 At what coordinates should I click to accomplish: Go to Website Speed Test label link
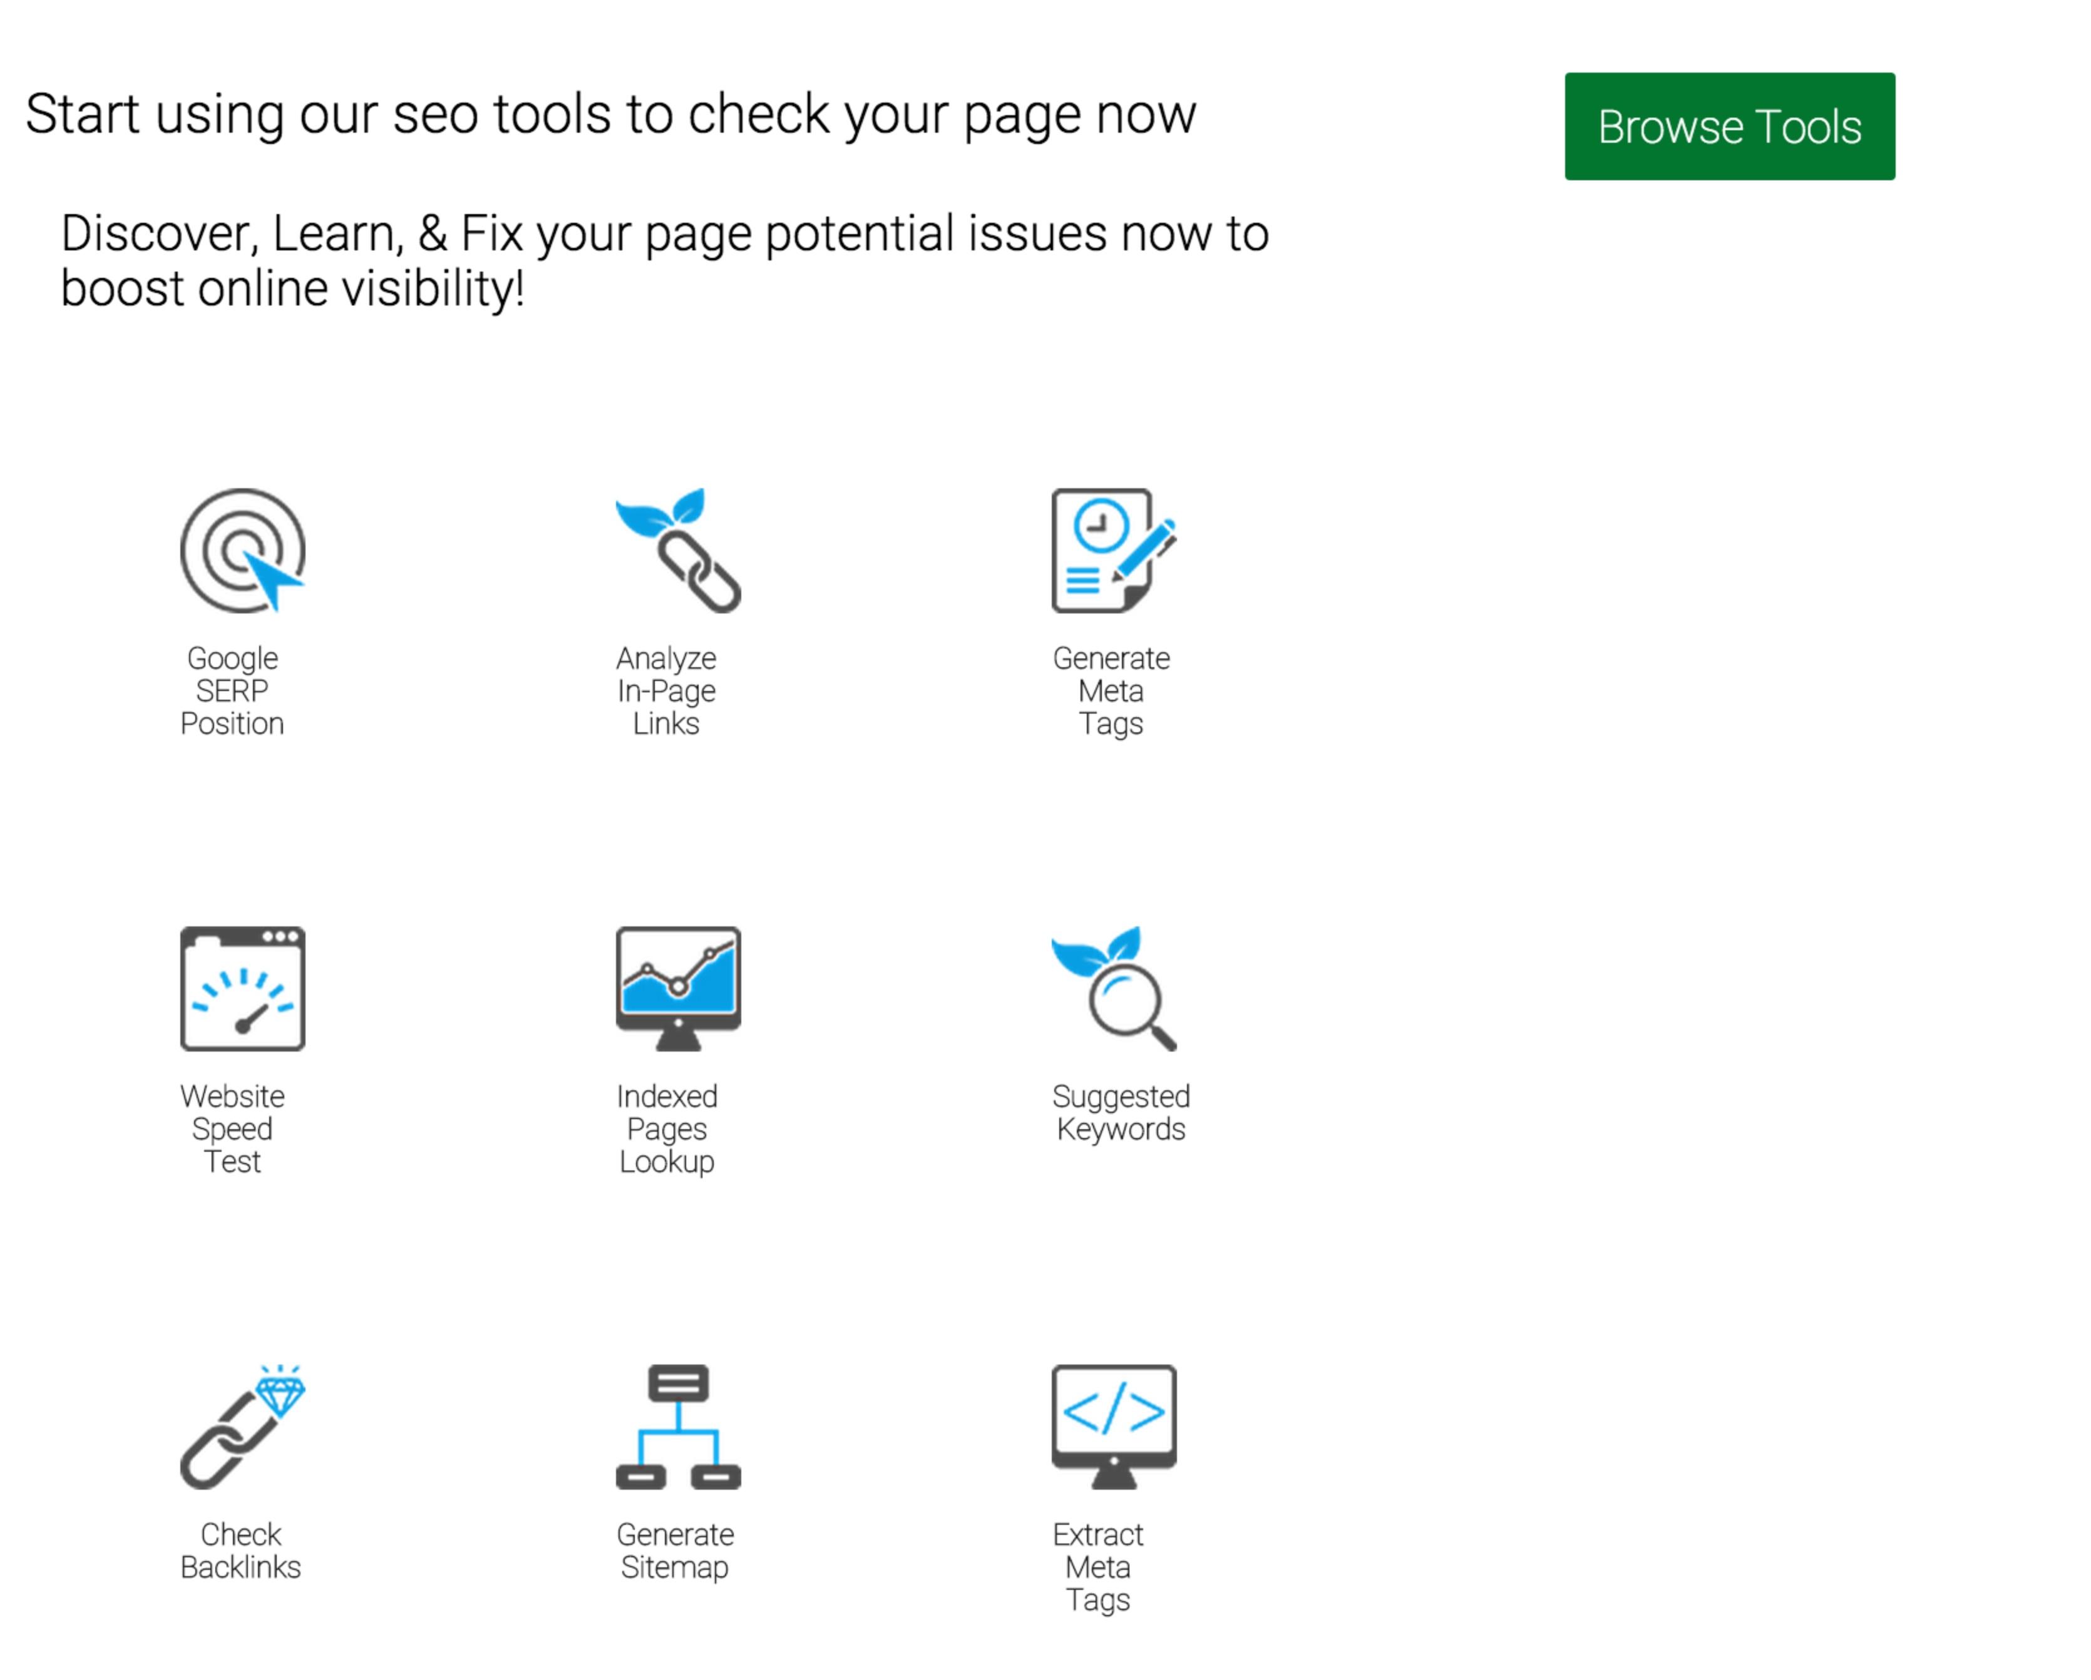click(232, 1129)
